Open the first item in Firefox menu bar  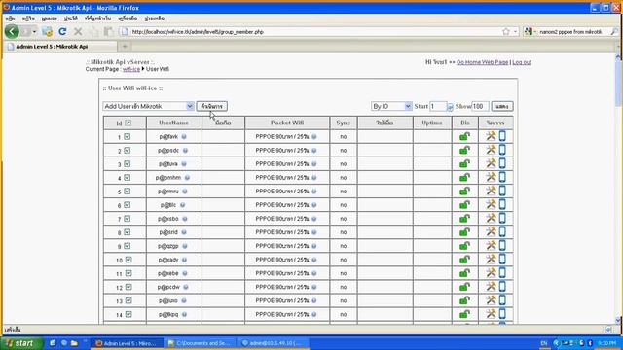point(11,18)
